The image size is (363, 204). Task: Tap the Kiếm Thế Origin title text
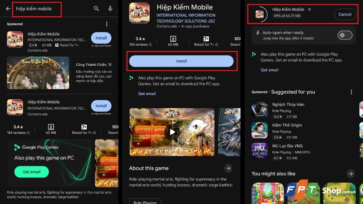coord(287,125)
